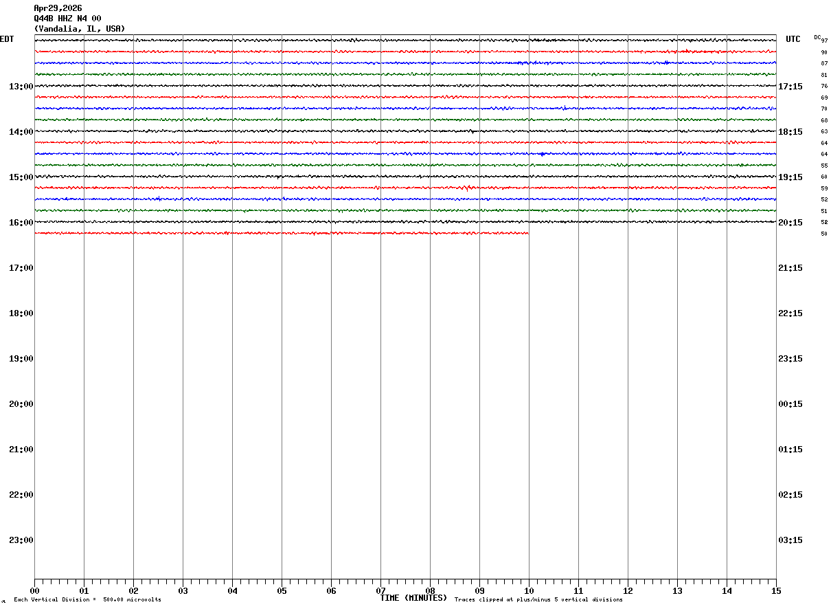Click the 20:15 UTC row label
The height and width of the screenshot is (609, 831).
(790, 223)
